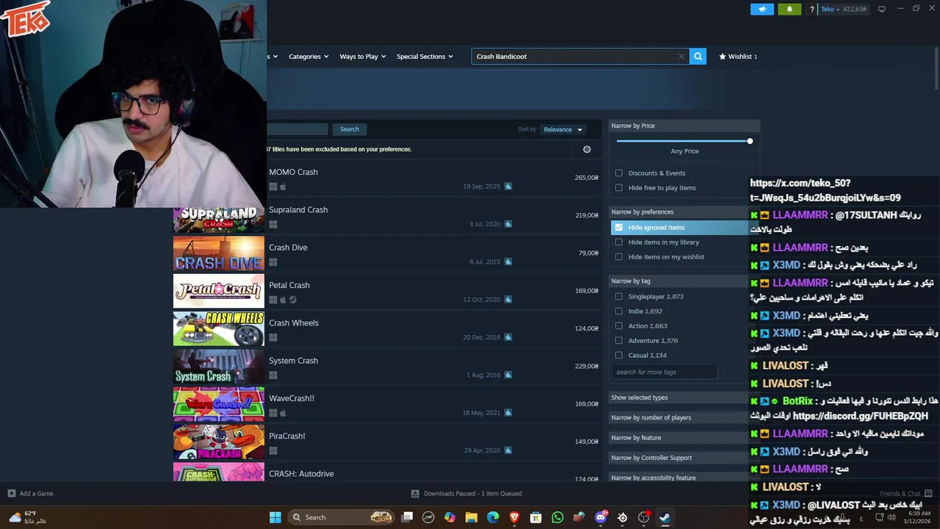This screenshot has height=529, width=940.
Task: Tick the Adventure tag checkbox
Action: [618, 341]
